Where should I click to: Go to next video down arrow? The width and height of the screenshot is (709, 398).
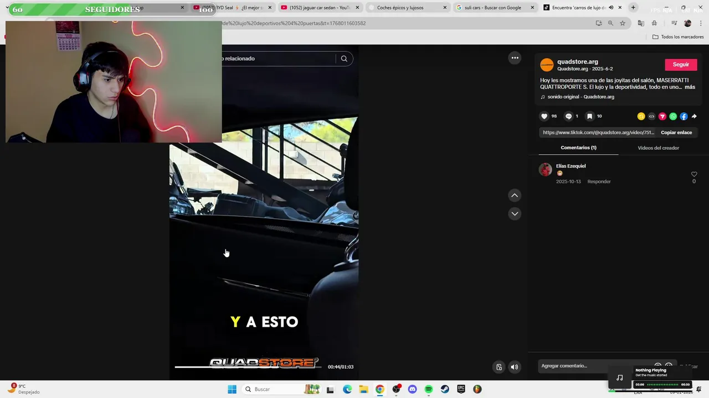[x=515, y=213]
